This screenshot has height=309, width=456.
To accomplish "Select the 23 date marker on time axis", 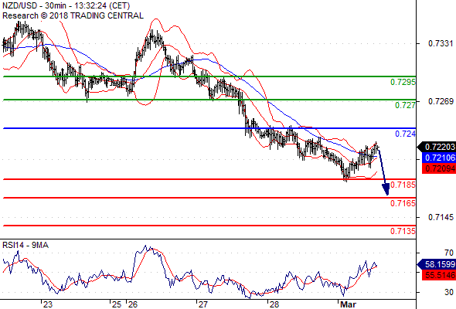I will click(48, 304).
